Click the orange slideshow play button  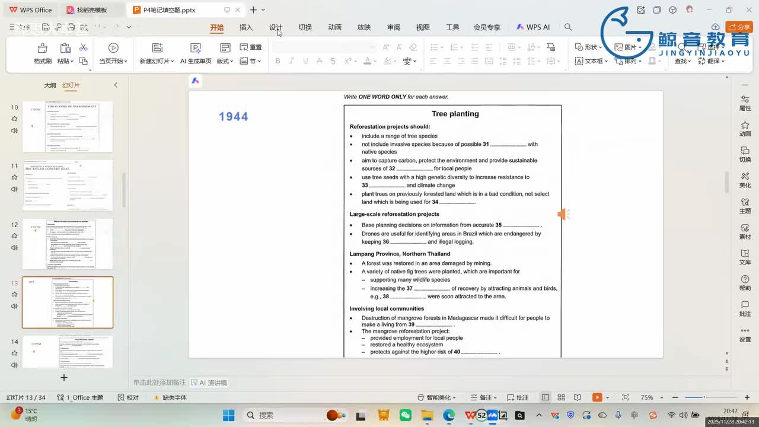point(597,397)
